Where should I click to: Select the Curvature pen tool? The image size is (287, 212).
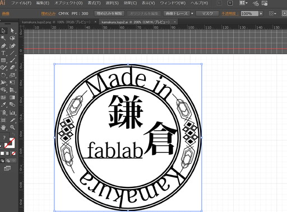[x=12, y=46]
